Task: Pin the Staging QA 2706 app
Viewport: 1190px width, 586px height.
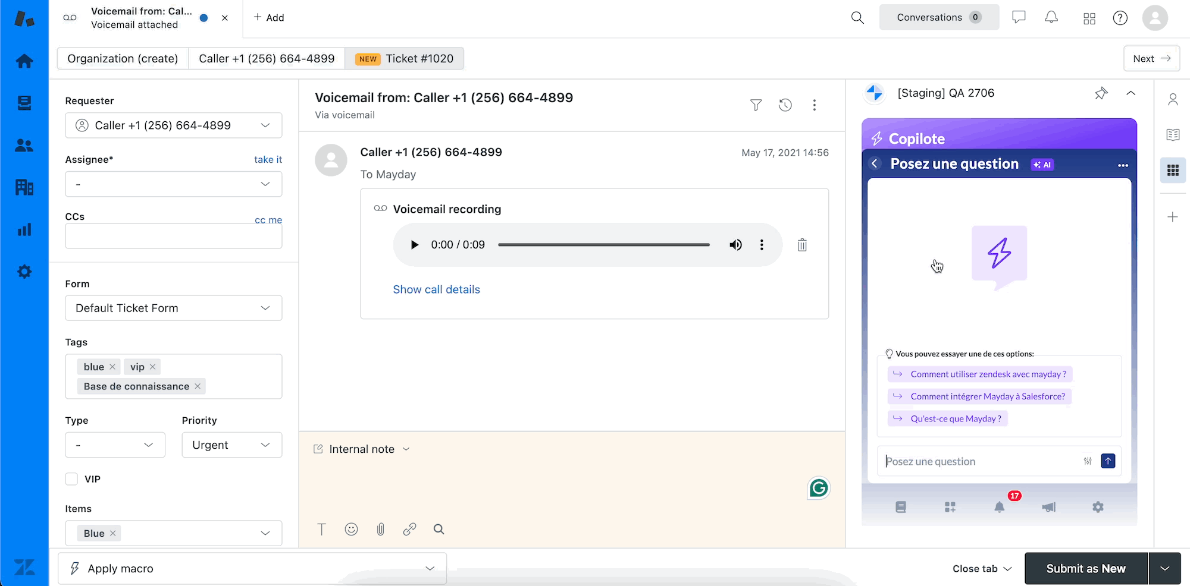Action: point(1101,93)
